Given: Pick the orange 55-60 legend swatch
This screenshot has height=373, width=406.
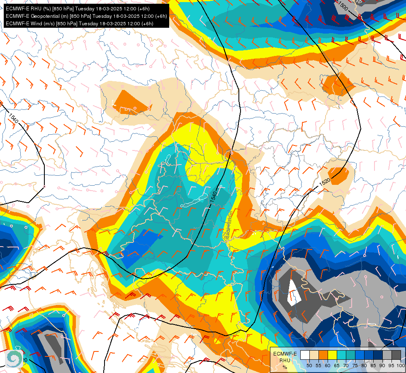Looking at the screenshot, I should (x=323, y=355).
